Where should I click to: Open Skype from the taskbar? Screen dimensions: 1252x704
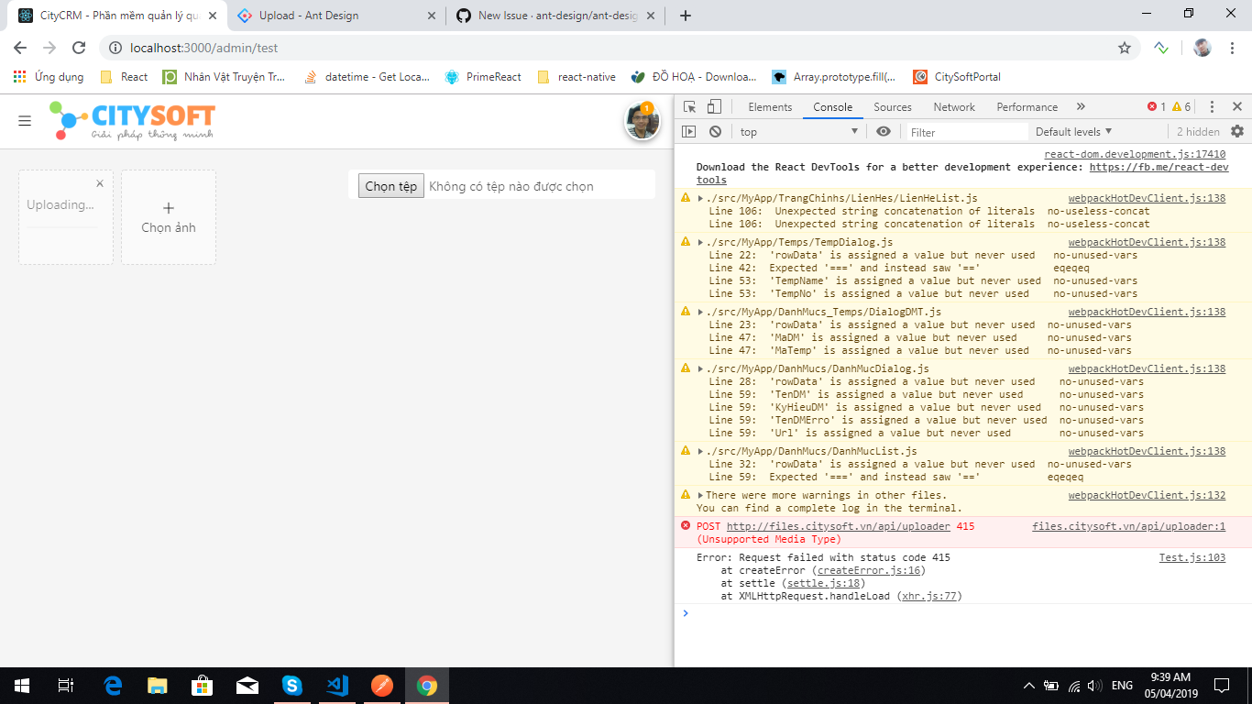point(292,686)
